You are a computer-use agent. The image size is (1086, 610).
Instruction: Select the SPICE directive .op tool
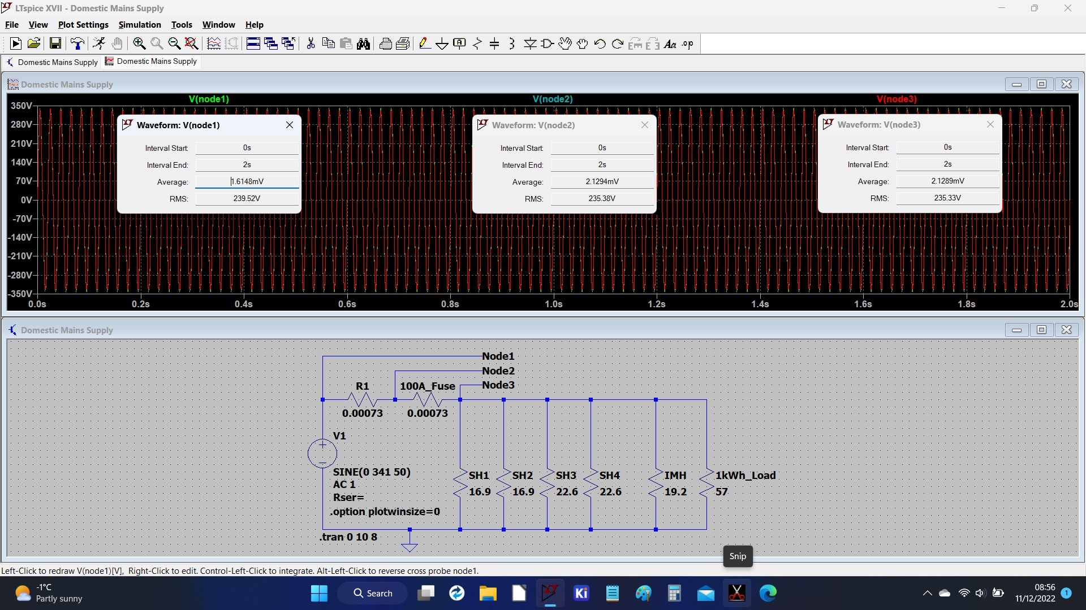(x=688, y=43)
